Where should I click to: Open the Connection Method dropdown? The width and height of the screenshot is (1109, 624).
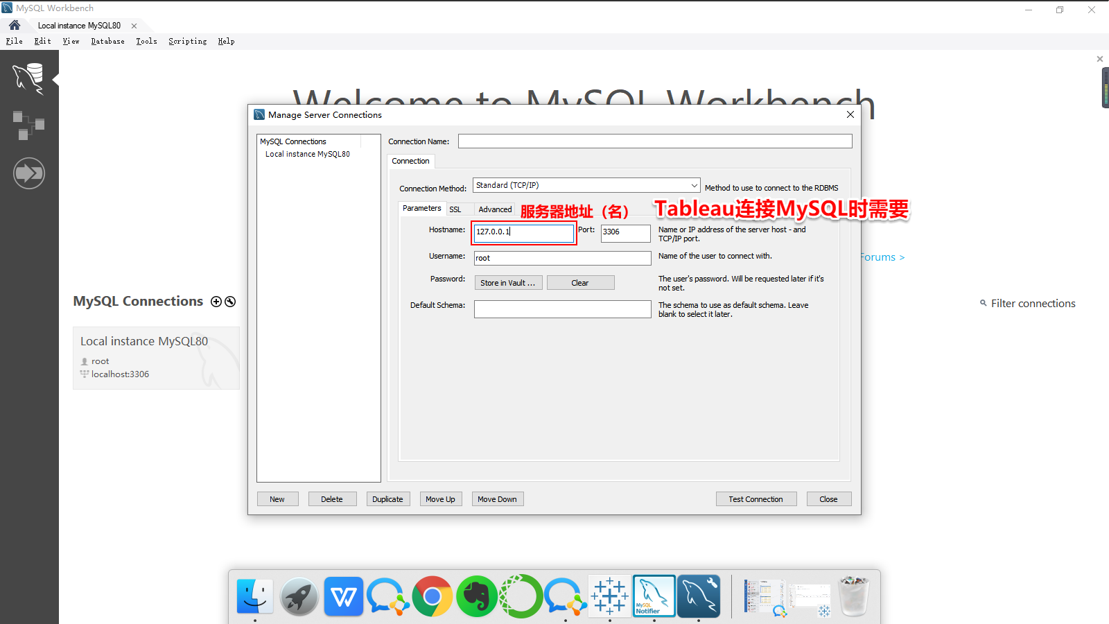(586, 185)
